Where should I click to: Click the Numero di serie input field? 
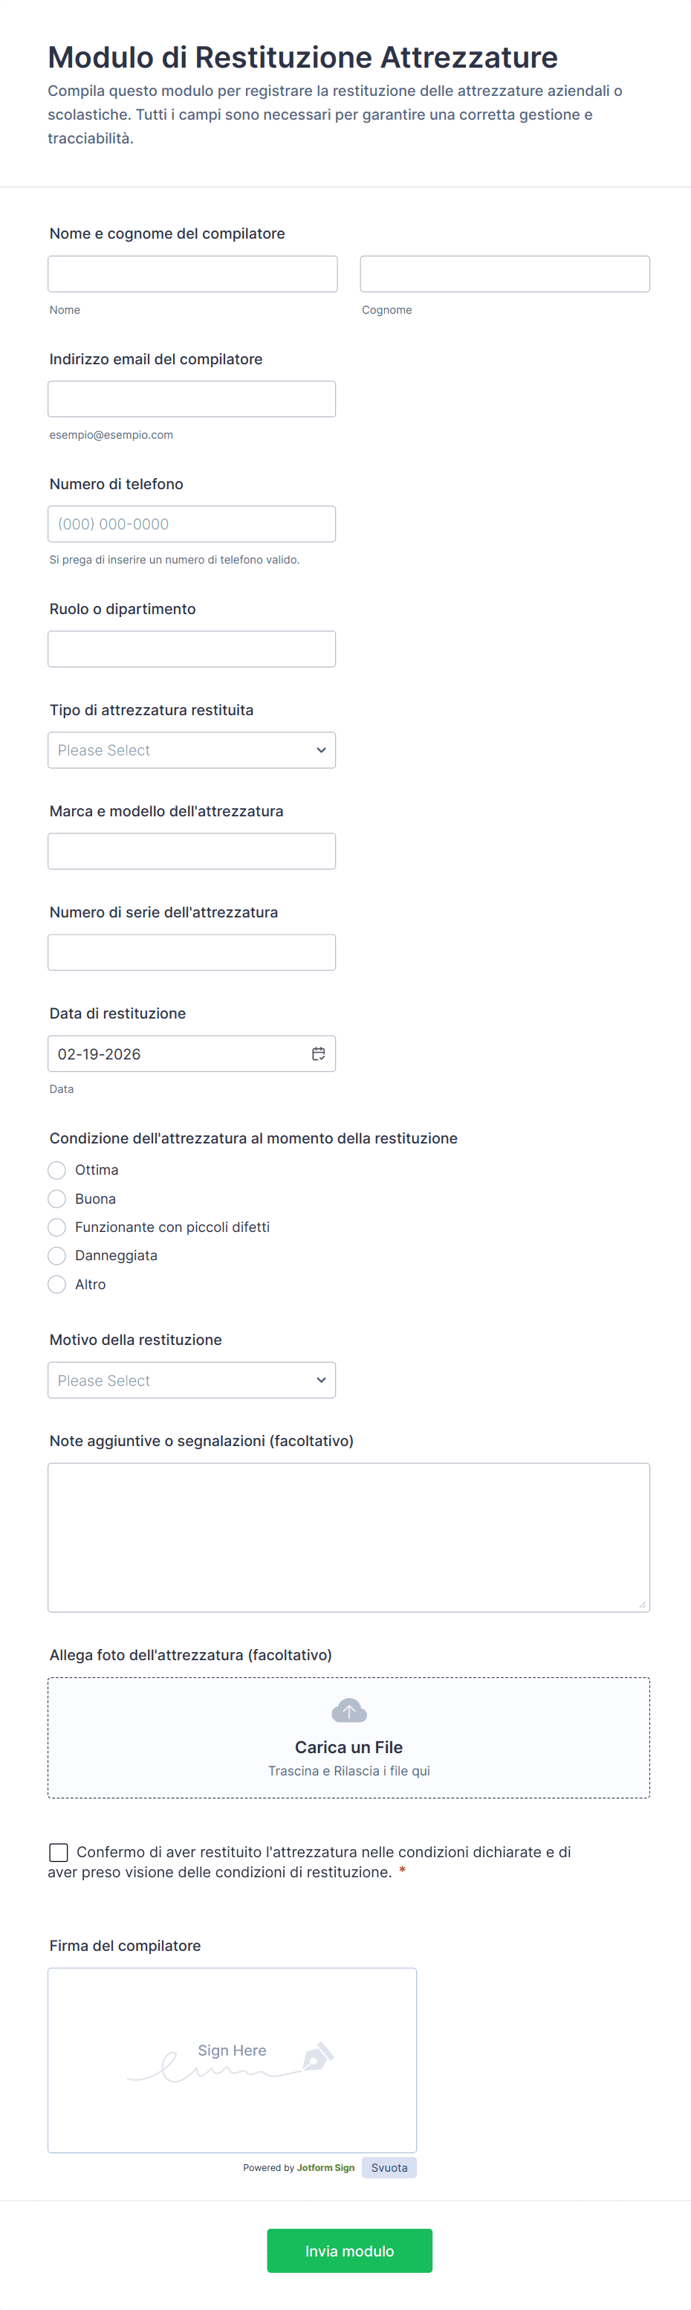(192, 952)
